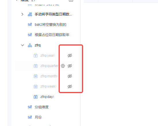Expand the 手动将字符类型日期数... group

tap(22, 14)
